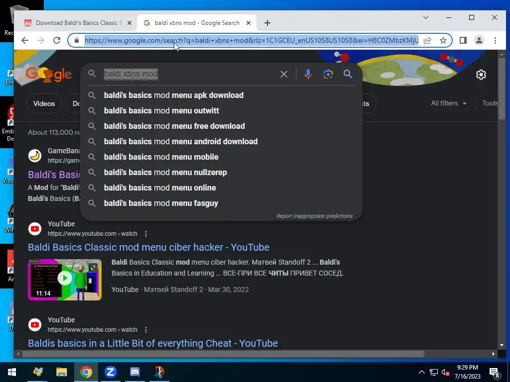Viewport: 510px width, 382px height.
Task: Open File Explorer from taskbar
Action: coord(61,372)
